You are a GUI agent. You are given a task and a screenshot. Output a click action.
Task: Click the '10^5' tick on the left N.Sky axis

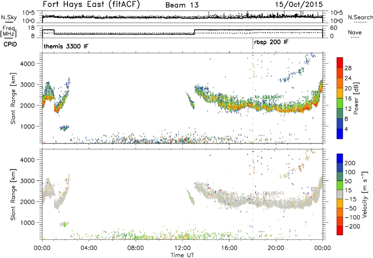coord(28,13)
